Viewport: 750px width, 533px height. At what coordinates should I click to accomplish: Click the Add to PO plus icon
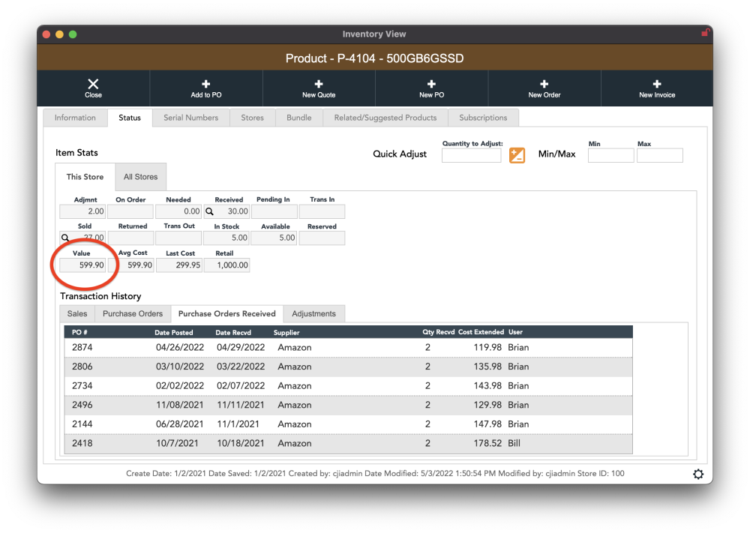point(206,84)
